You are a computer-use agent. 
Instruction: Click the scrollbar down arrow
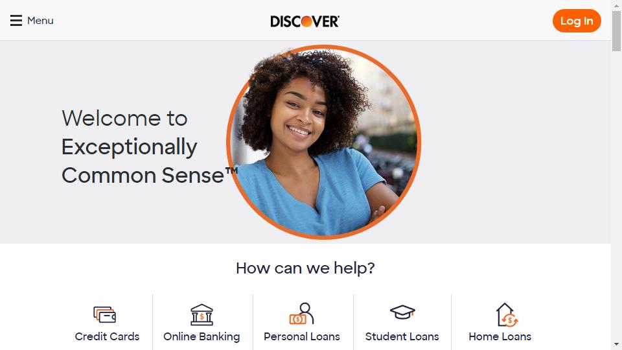(616, 344)
